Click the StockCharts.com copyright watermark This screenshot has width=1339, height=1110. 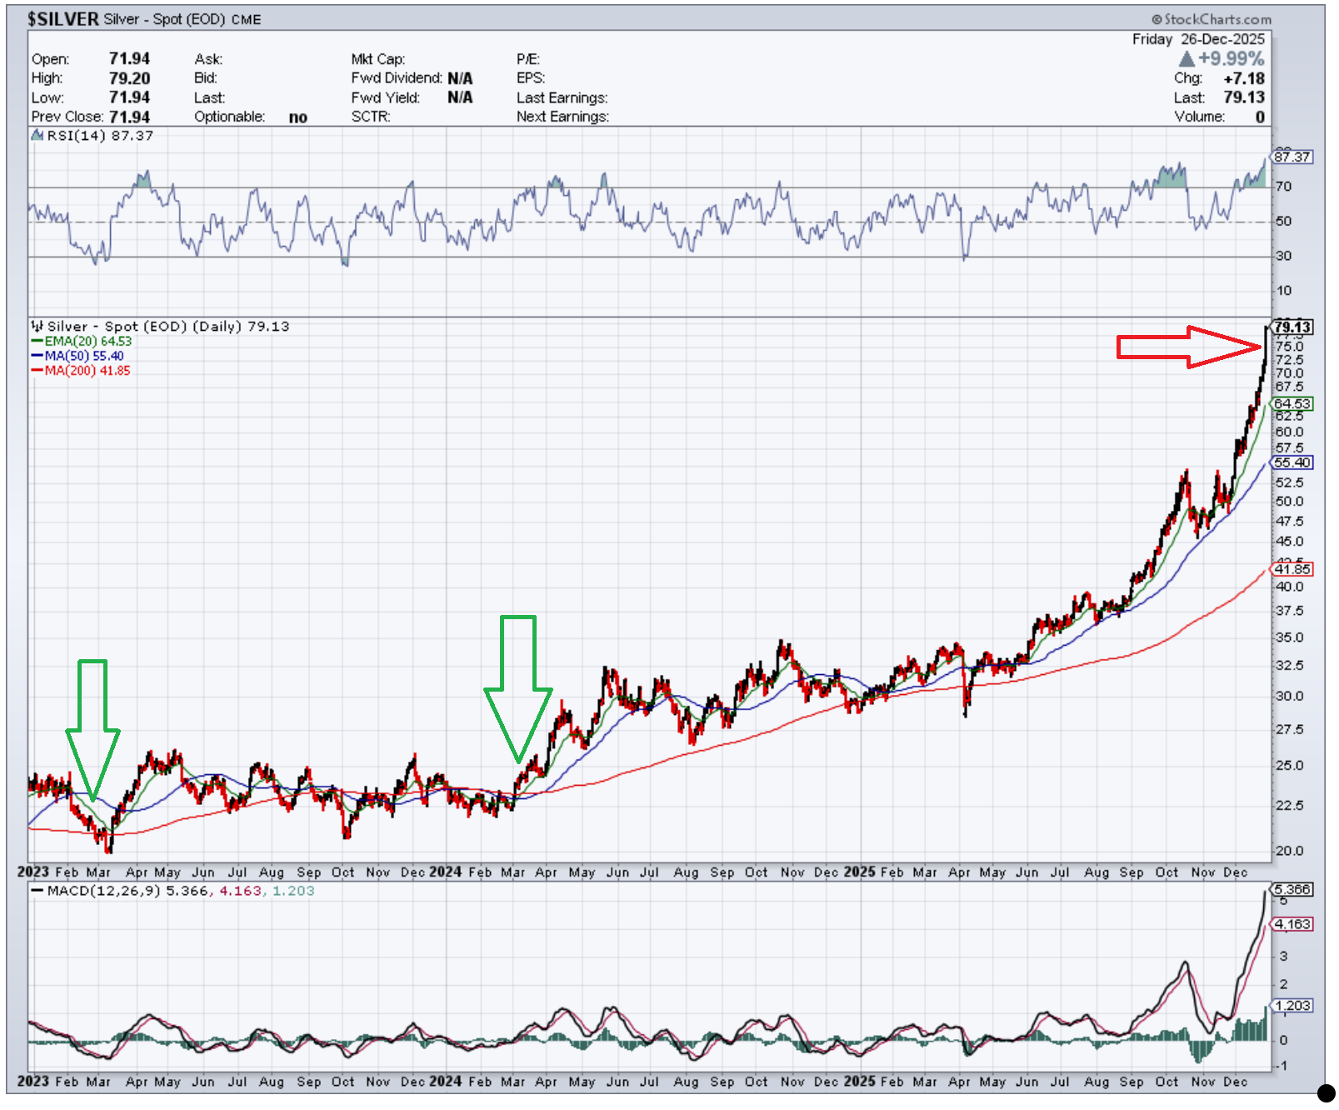pos(1212,19)
